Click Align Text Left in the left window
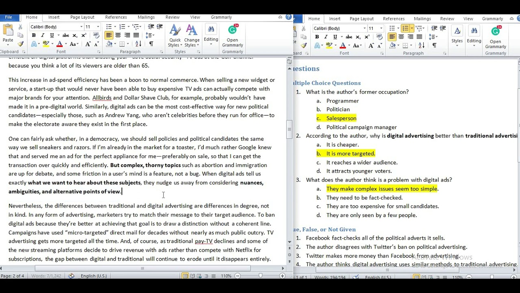Screen dimensions: 520x293 tap(108, 35)
